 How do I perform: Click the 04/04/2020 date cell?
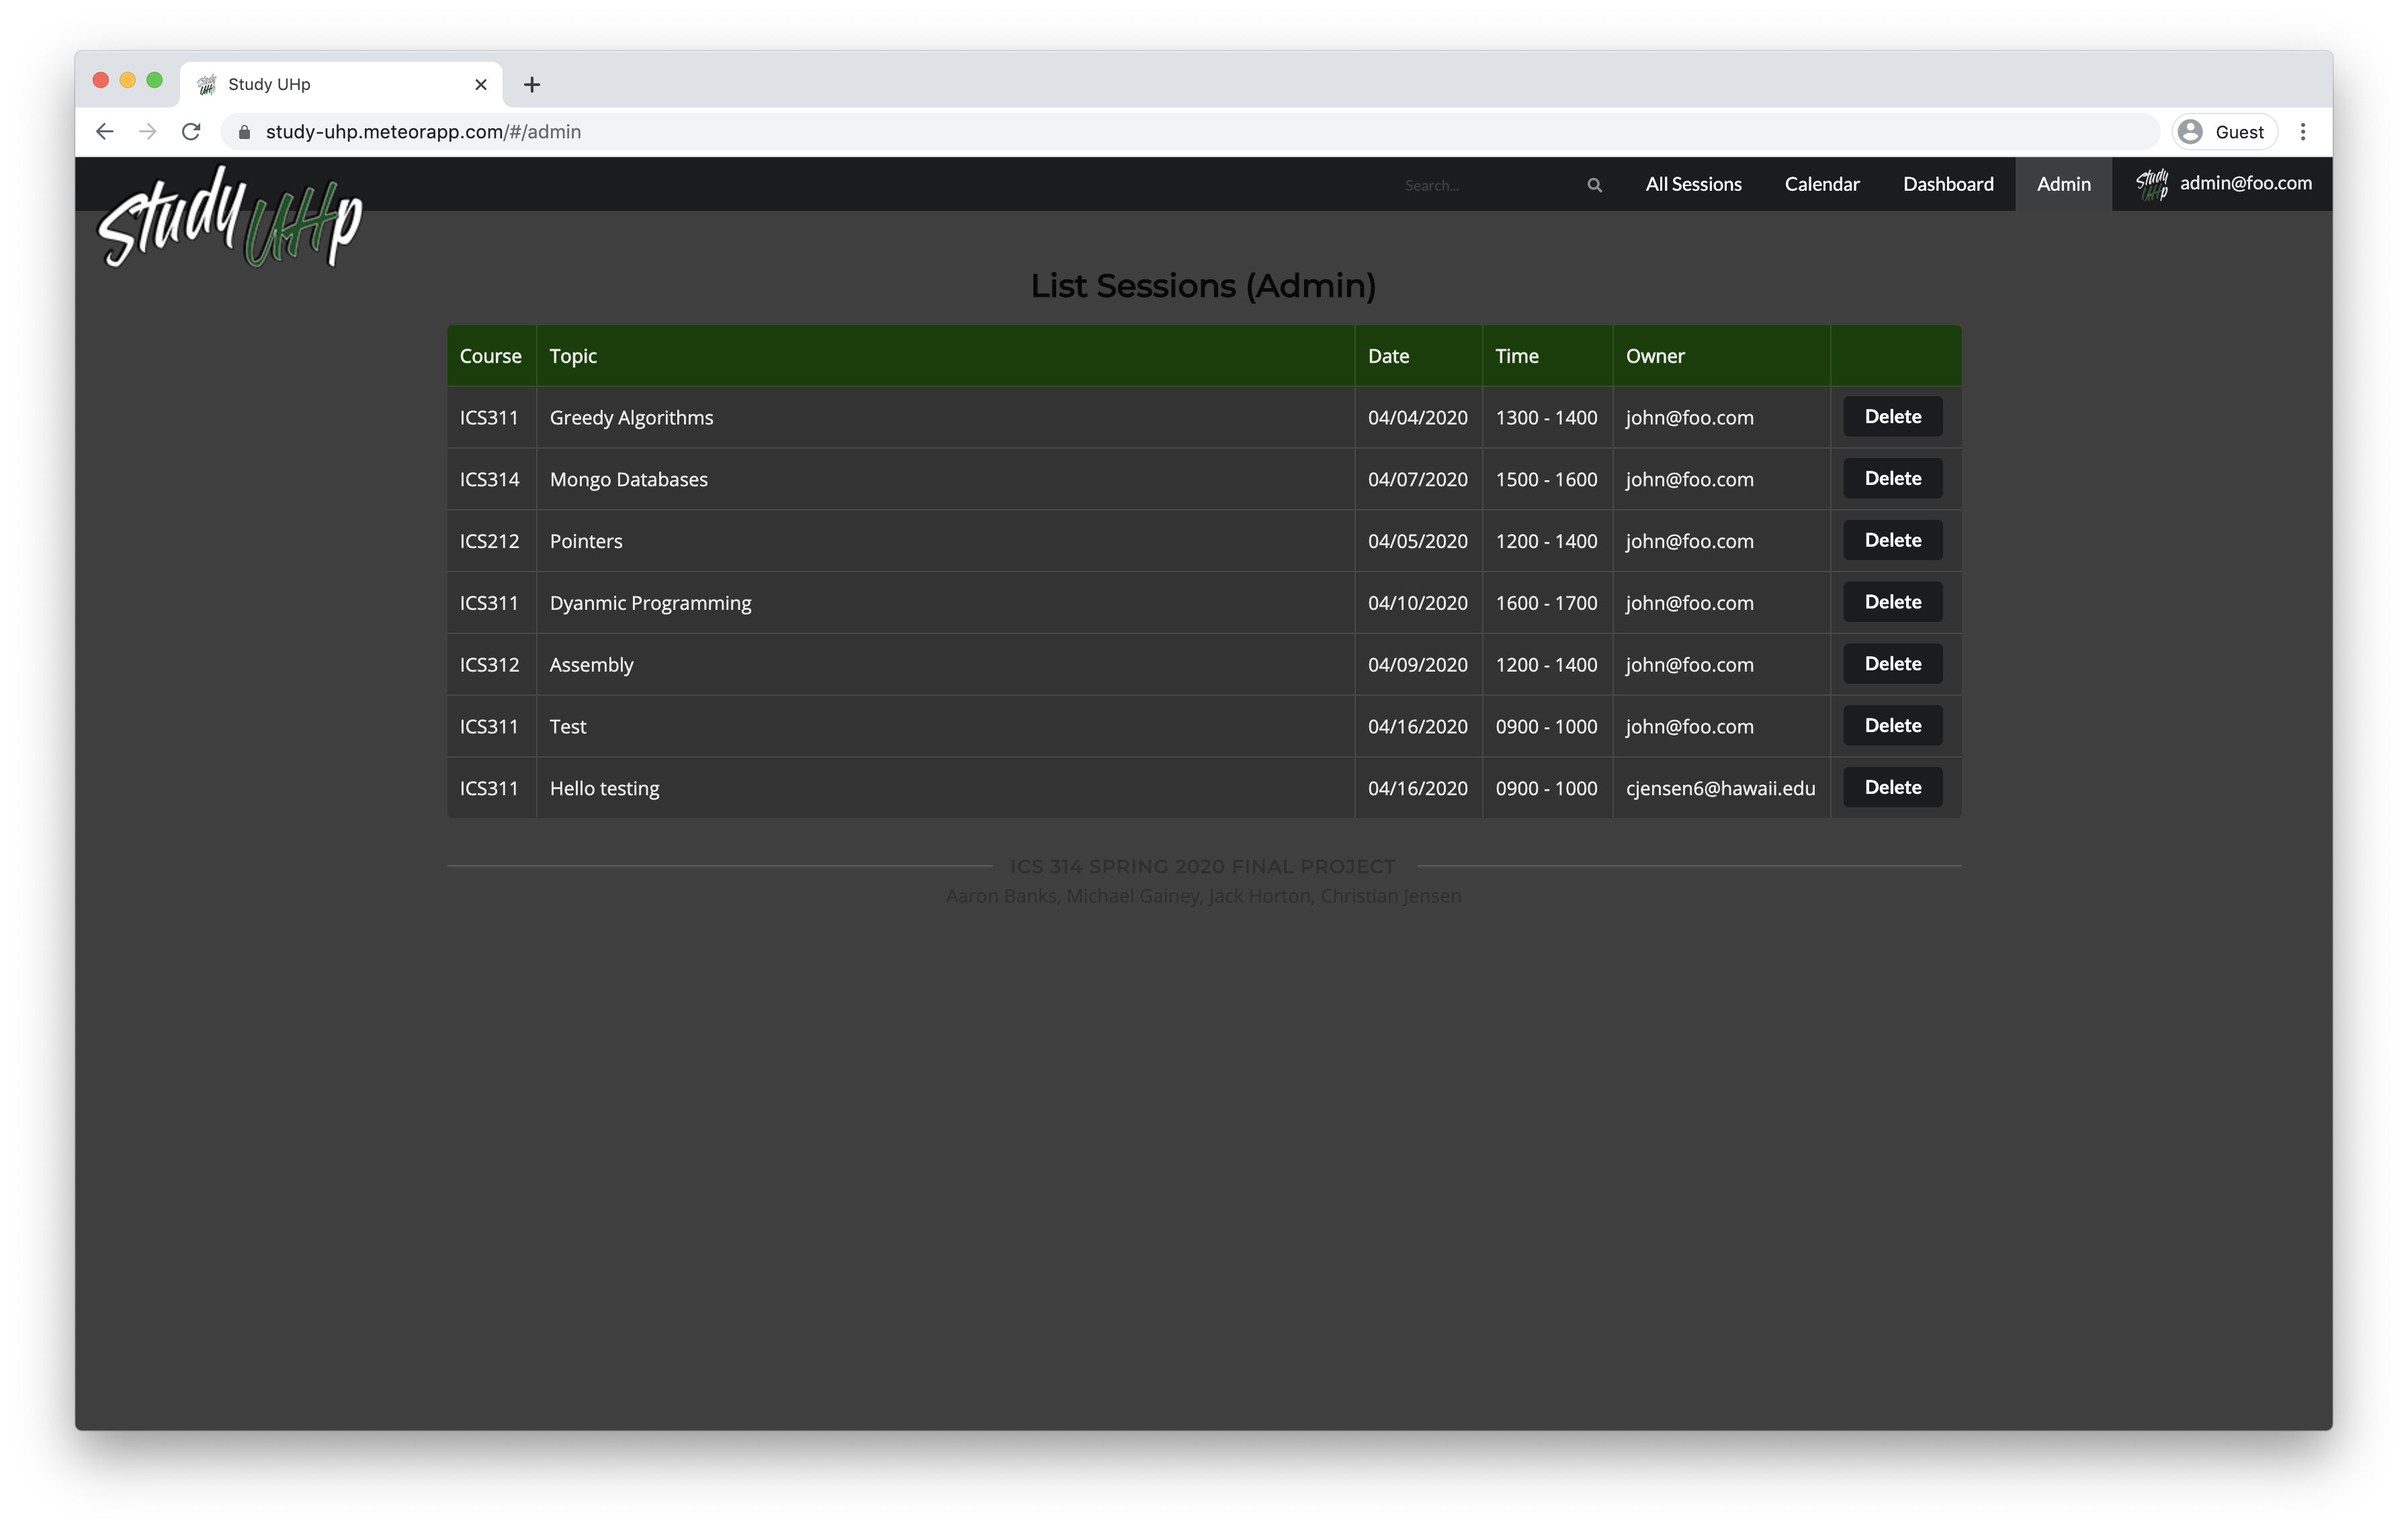1418,418
